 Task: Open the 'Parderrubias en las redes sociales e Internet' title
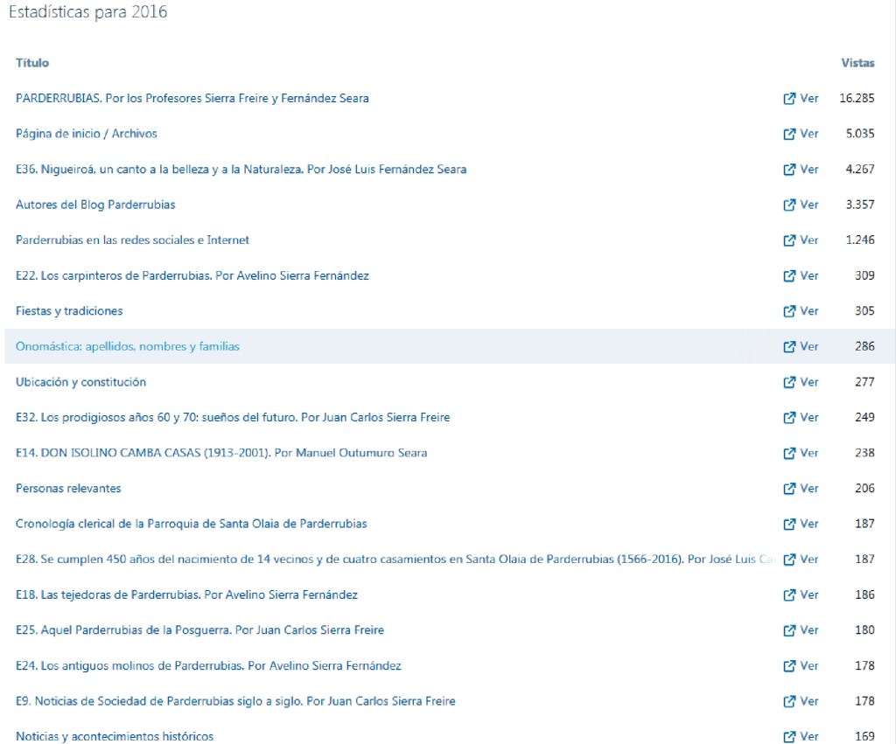coord(132,240)
